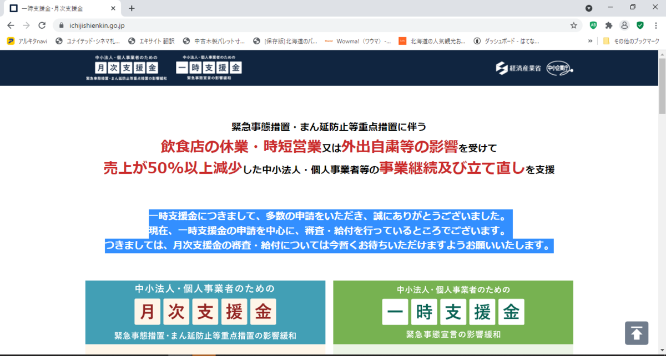Bookmark this page with the star icon
Viewport: 666px width, 356px height.
[x=574, y=25]
